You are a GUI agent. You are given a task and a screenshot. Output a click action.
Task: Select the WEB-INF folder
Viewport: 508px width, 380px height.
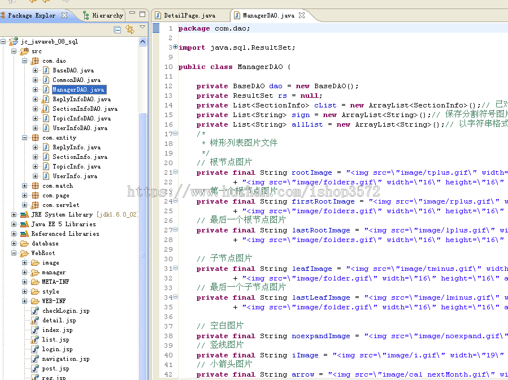click(54, 301)
